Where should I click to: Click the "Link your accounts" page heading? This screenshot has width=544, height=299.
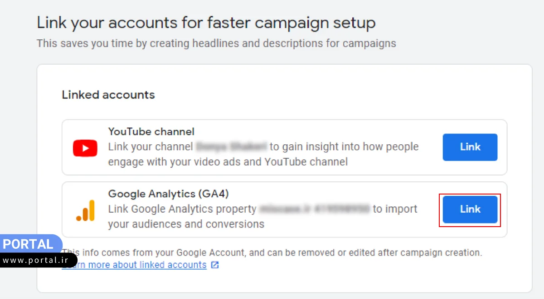pos(206,23)
